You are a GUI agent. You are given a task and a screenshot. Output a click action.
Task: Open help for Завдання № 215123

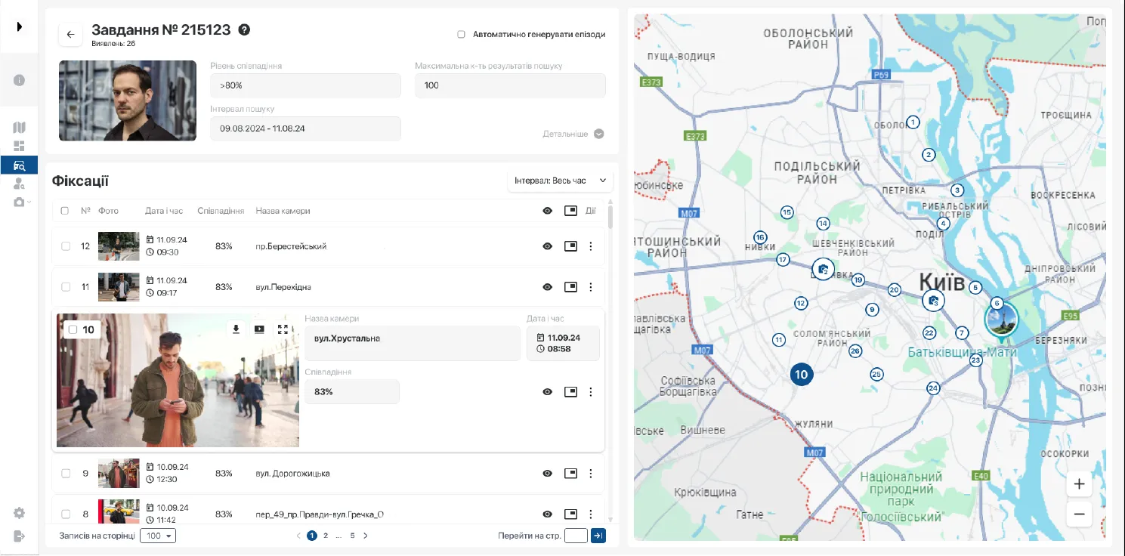click(x=244, y=30)
